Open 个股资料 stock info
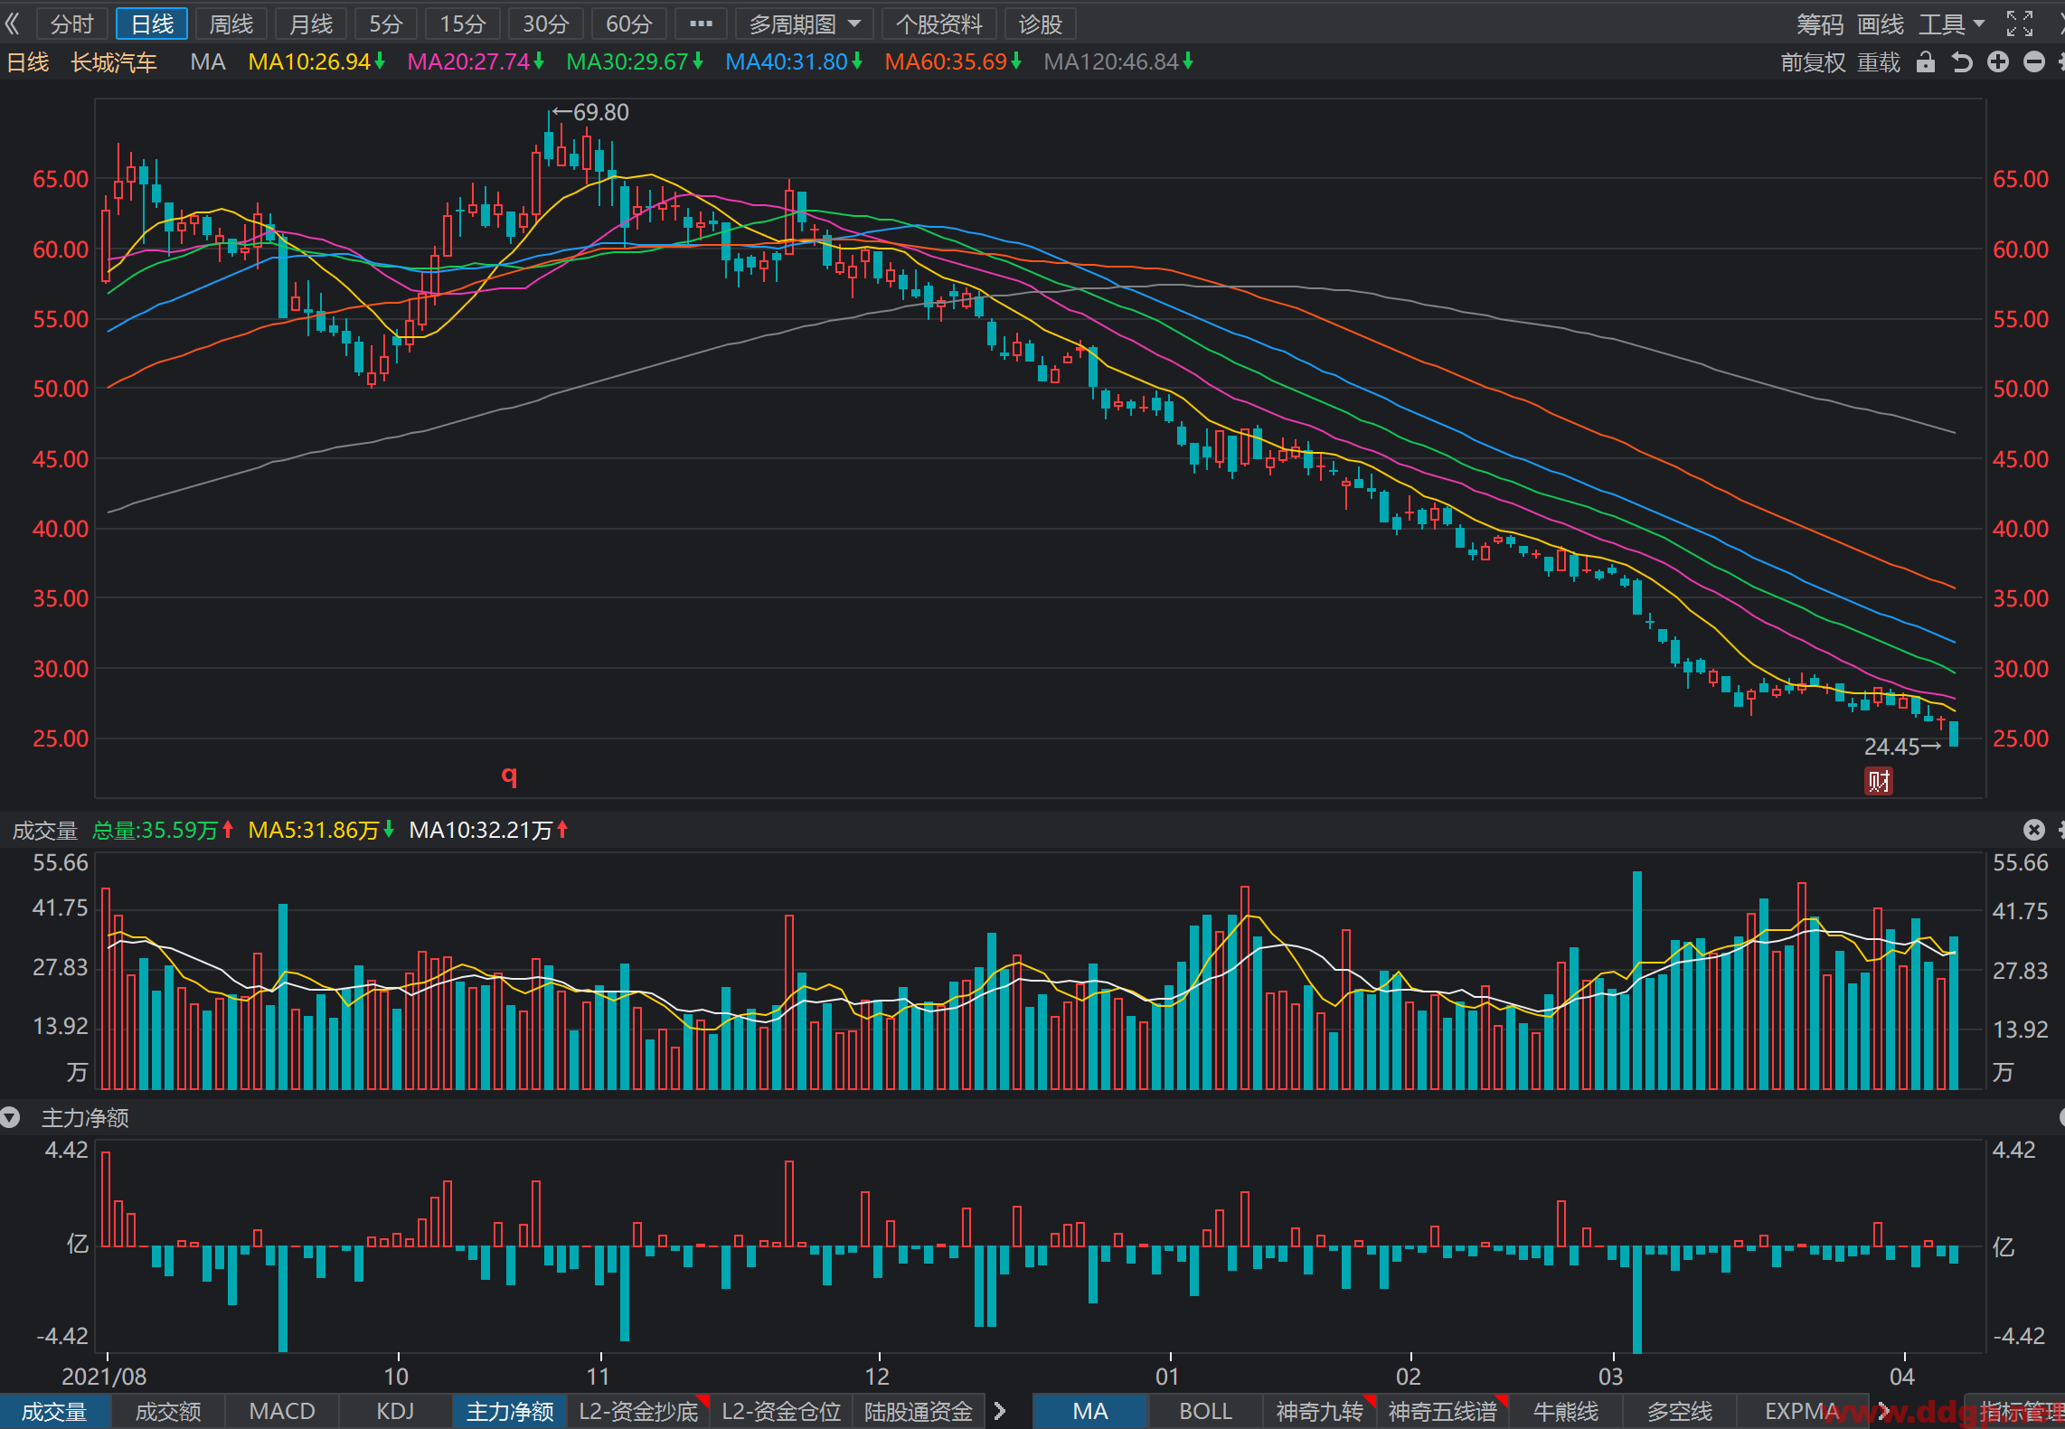This screenshot has width=2065, height=1429. (x=938, y=24)
